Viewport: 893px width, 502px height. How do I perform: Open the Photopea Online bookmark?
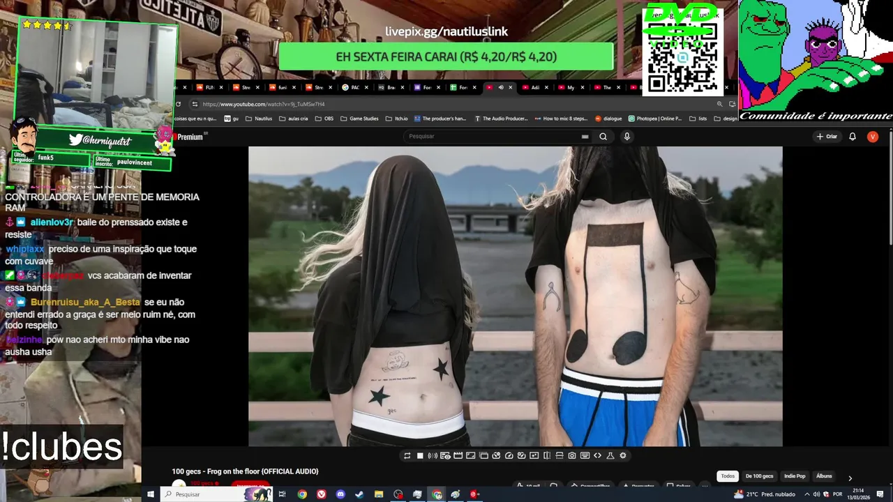[656, 119]
